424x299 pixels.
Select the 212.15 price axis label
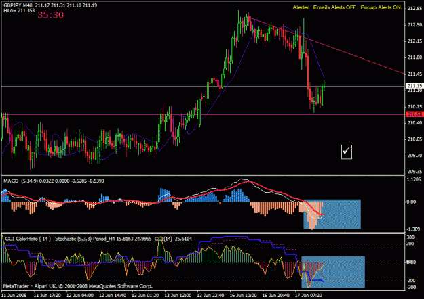(x=415, y=41)
